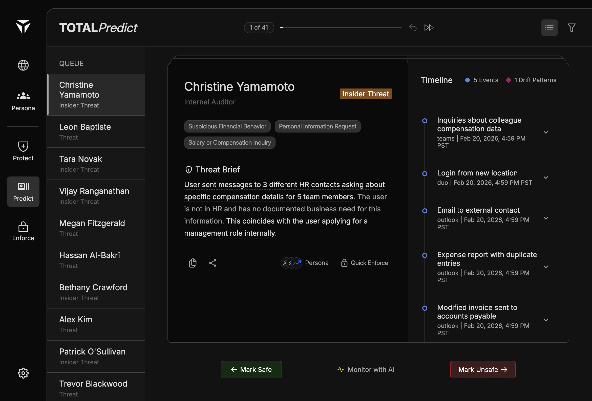
Task: Click the Suspicious Financial Behavior tag
Action: point(227,126)
